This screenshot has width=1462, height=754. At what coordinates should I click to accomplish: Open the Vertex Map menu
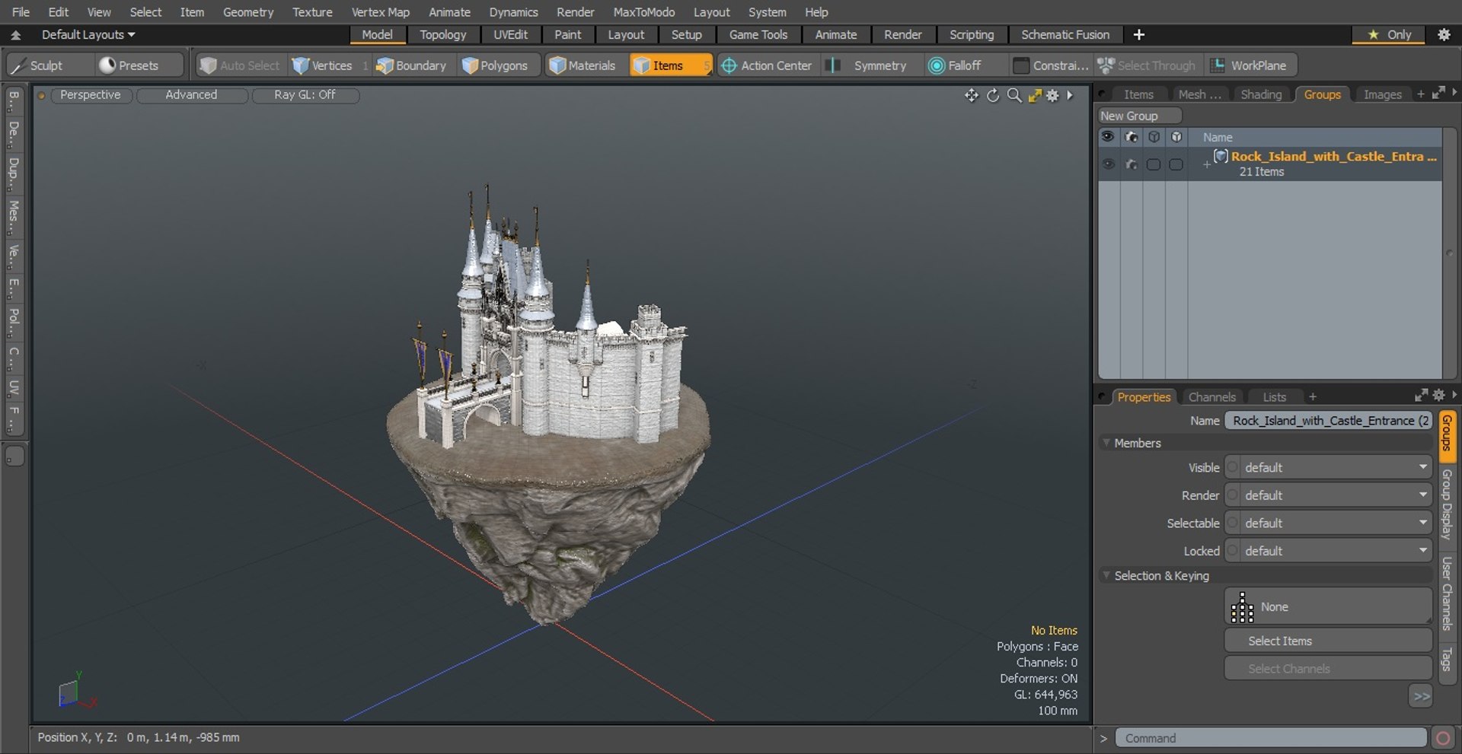(x=380, y=12)
